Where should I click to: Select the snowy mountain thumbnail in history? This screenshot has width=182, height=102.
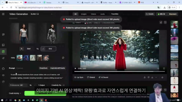(174, 57)
